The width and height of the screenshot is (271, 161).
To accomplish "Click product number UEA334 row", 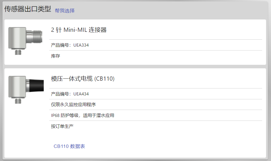I will (155, 45).
